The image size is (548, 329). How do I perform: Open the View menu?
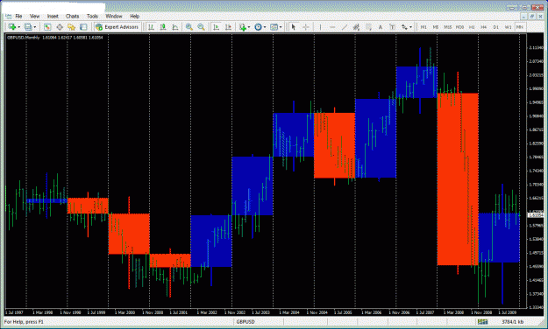34,16
